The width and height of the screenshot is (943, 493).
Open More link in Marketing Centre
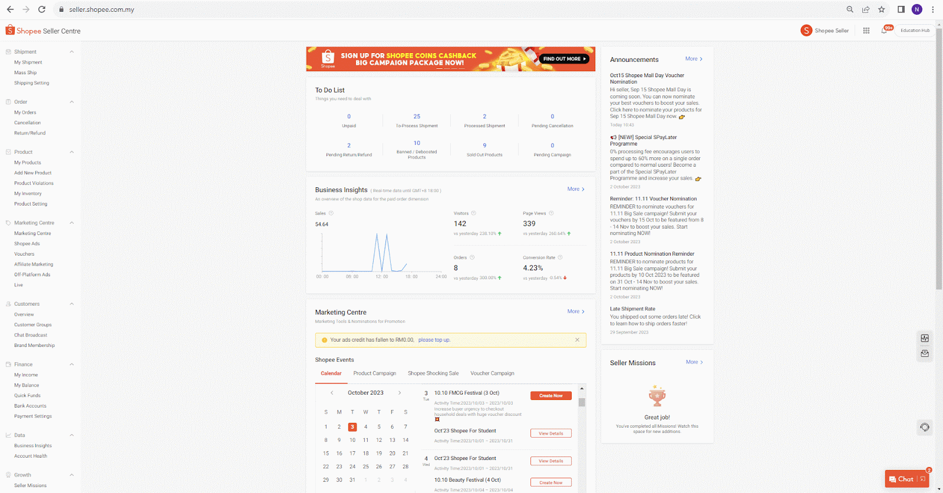click(x=576, y=312)
